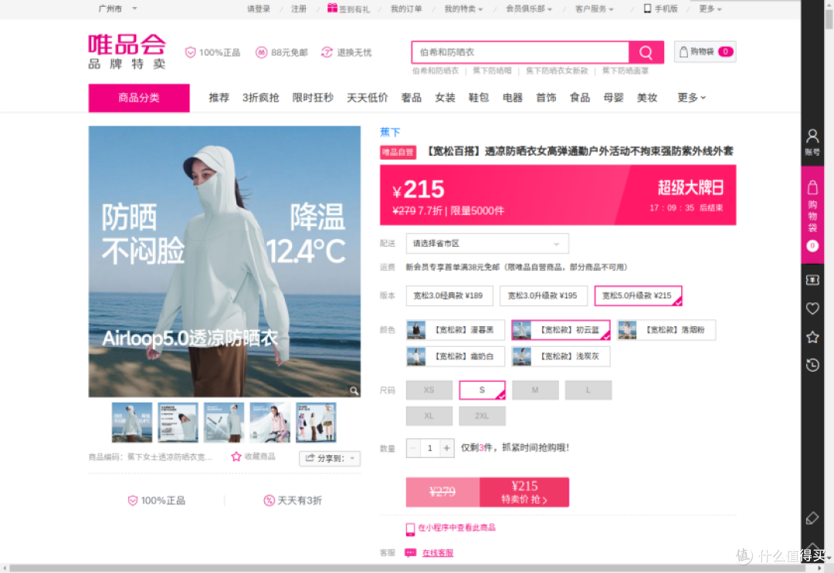Viewport: 834px width, 573px height.
Task: Open the sidebar shopping bag panel
Action: [812, 214]
